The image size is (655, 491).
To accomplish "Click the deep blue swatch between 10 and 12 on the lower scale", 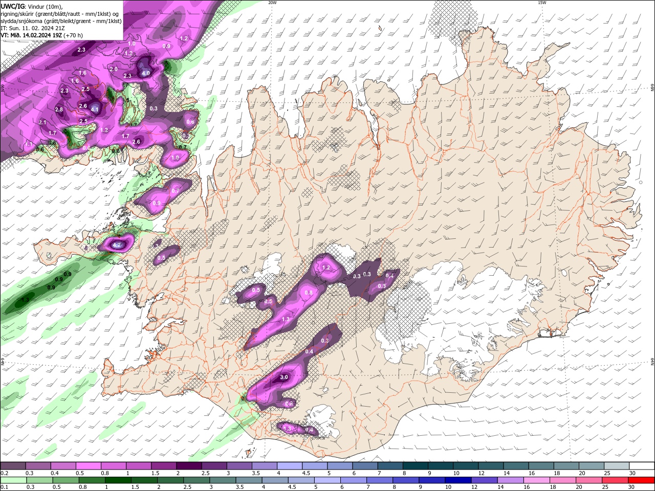I will [458, 480].
